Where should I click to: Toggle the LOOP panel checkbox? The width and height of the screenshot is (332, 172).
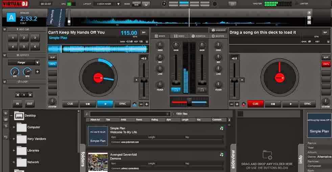[4, 82]
